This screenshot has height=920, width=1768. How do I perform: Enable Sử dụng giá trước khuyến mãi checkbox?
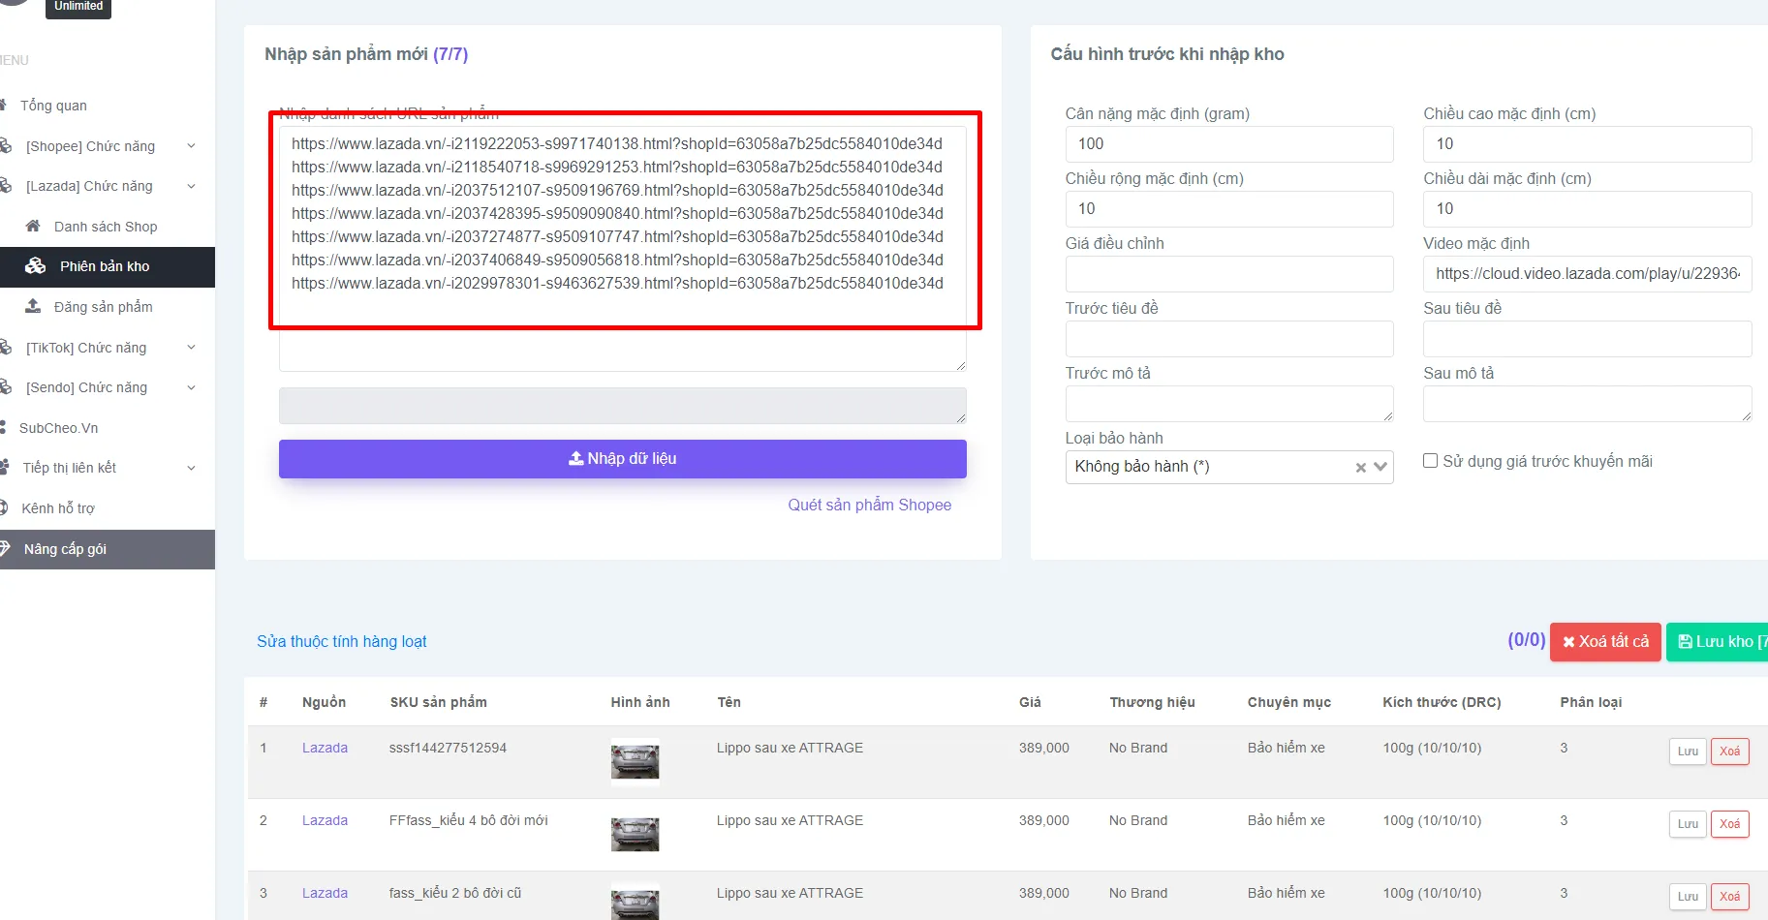pyautogui.click(x=1430, y=461)
